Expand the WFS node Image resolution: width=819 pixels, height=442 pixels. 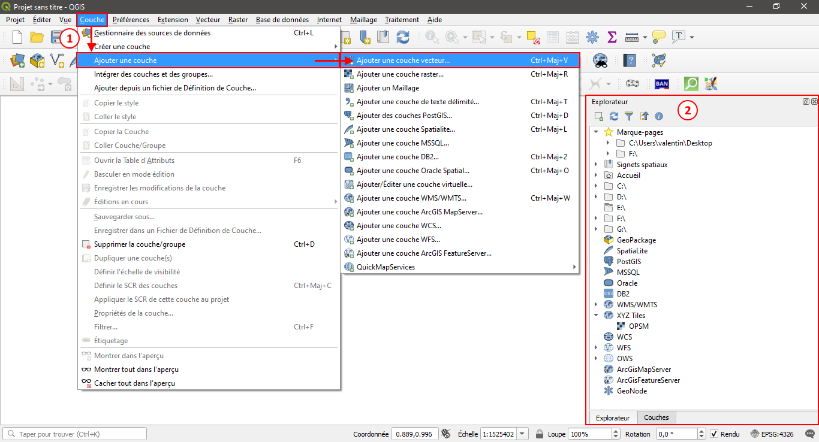pyautogui.click(x=596, y=348)
